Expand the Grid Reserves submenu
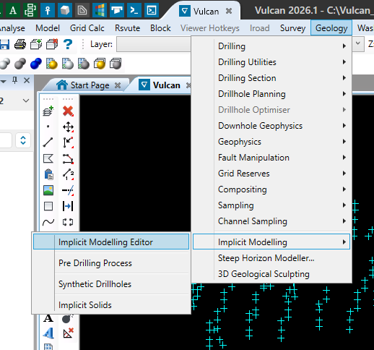This screenshot has width=374, height=350. [271, 174]
